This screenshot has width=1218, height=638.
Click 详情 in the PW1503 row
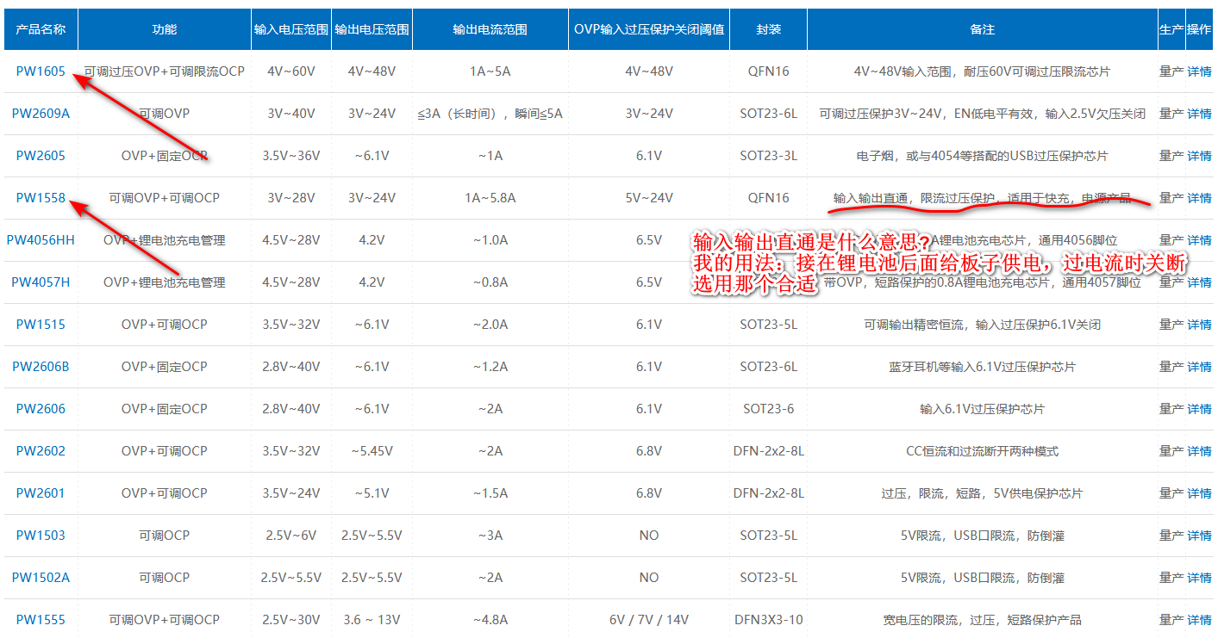click(x=1199, y=536)
